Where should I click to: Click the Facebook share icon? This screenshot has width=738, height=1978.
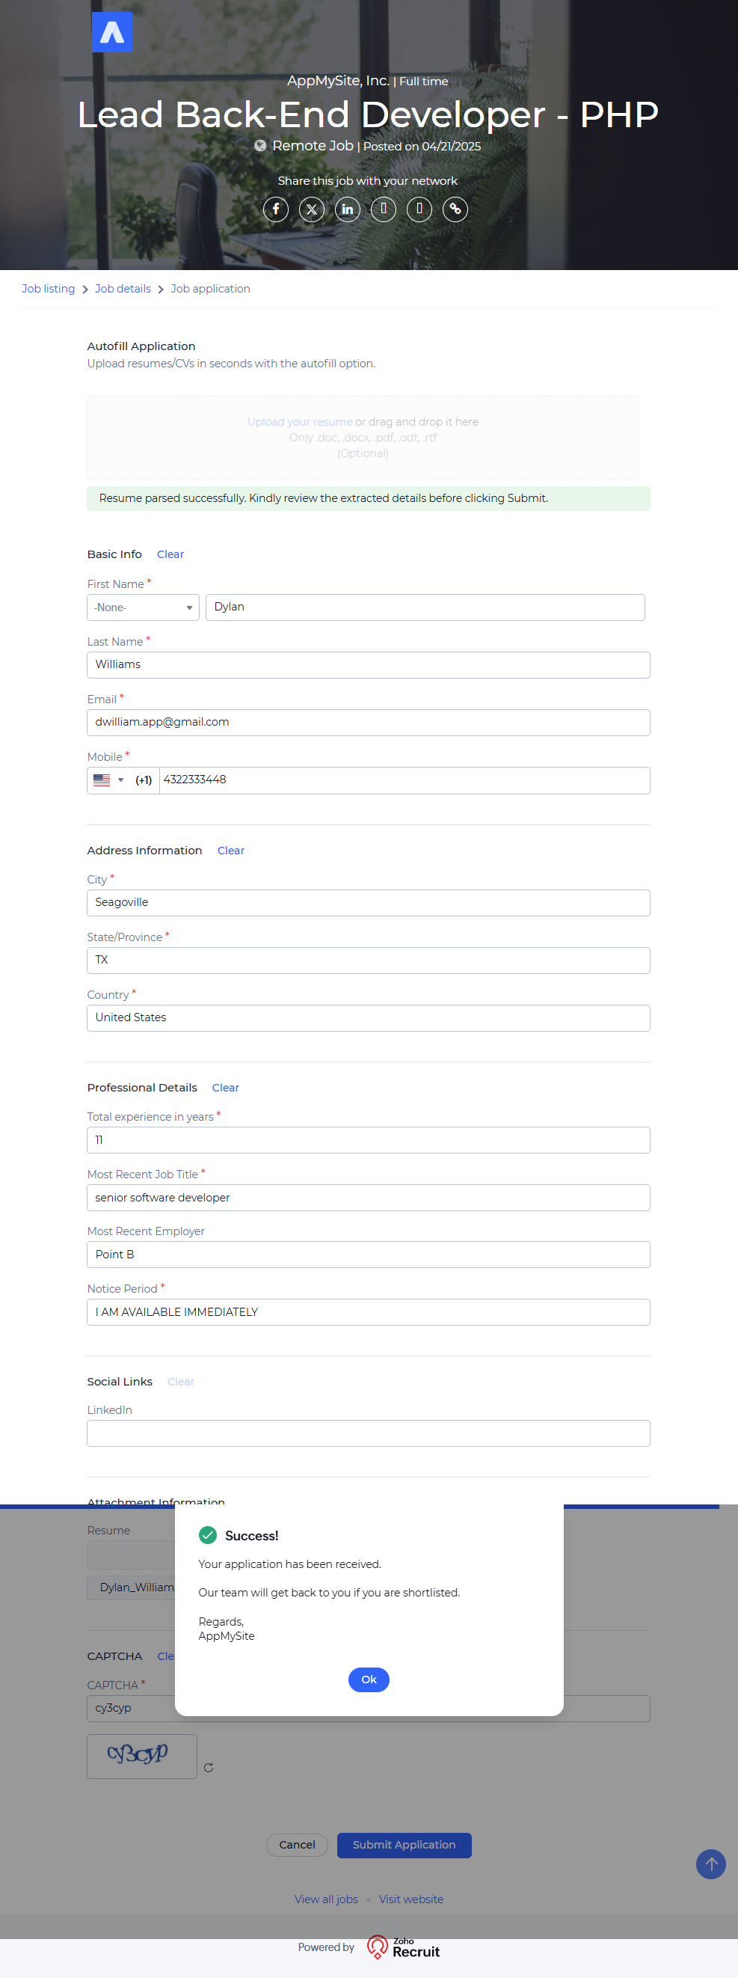275,209
